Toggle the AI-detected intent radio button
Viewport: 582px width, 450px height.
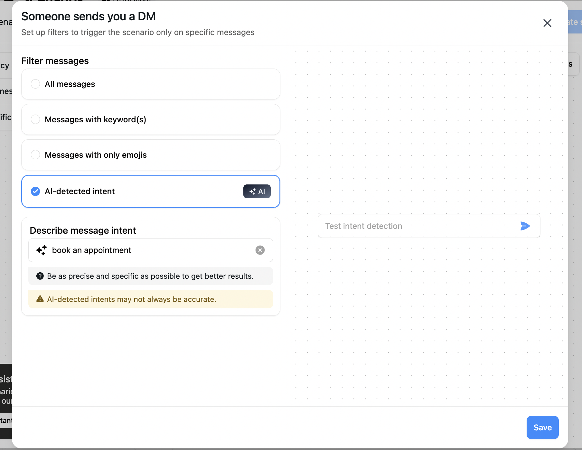click(35, 191)
